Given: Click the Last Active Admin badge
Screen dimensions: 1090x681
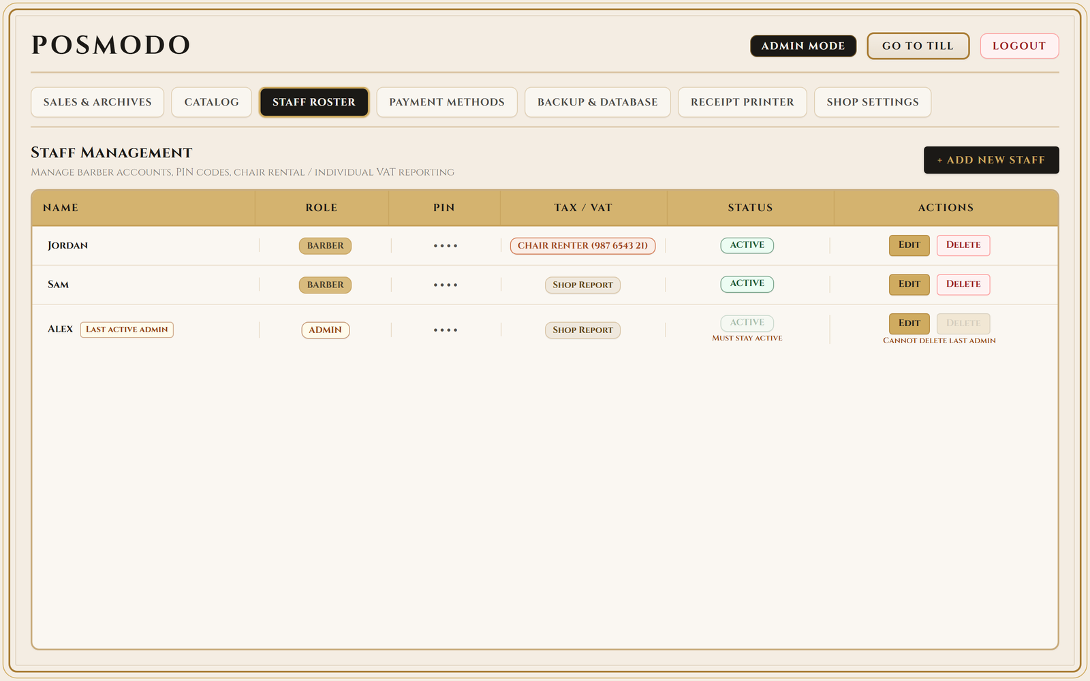Looking at the screenshot, I should click(127, 330).
